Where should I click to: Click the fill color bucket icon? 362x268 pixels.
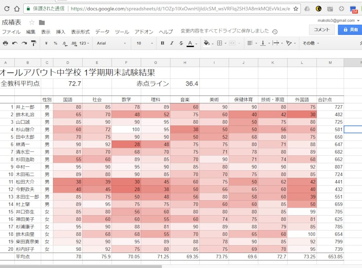(206, 43)
